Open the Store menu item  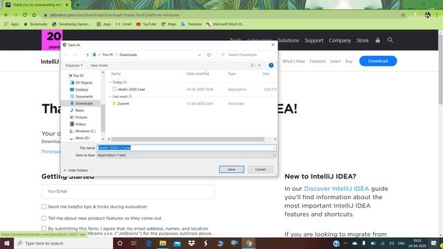click(x=363, y=40)
